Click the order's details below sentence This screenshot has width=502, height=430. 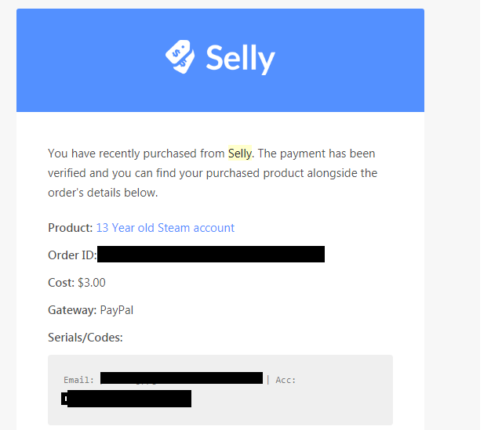tap(103, 193)
